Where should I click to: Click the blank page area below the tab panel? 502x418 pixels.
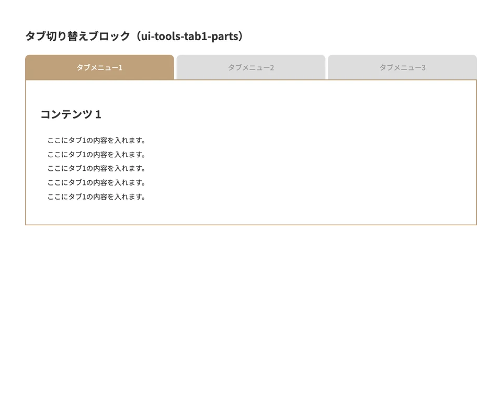[251, 313]
